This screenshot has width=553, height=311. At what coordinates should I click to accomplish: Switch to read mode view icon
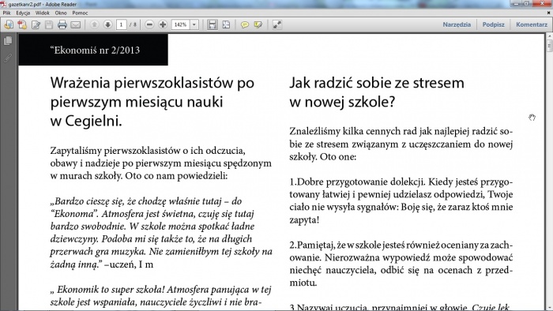click(x=277, y=24)
